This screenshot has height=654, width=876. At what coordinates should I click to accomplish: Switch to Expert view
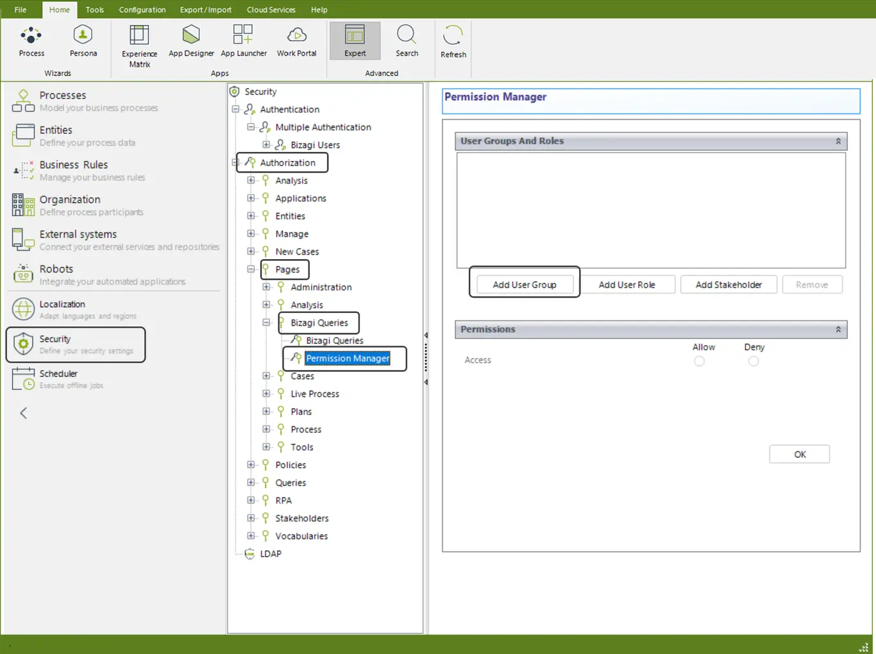(x=355, y=41)
